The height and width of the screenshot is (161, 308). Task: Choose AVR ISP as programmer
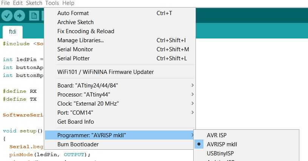pyautogui.click(x=217, y=135)
